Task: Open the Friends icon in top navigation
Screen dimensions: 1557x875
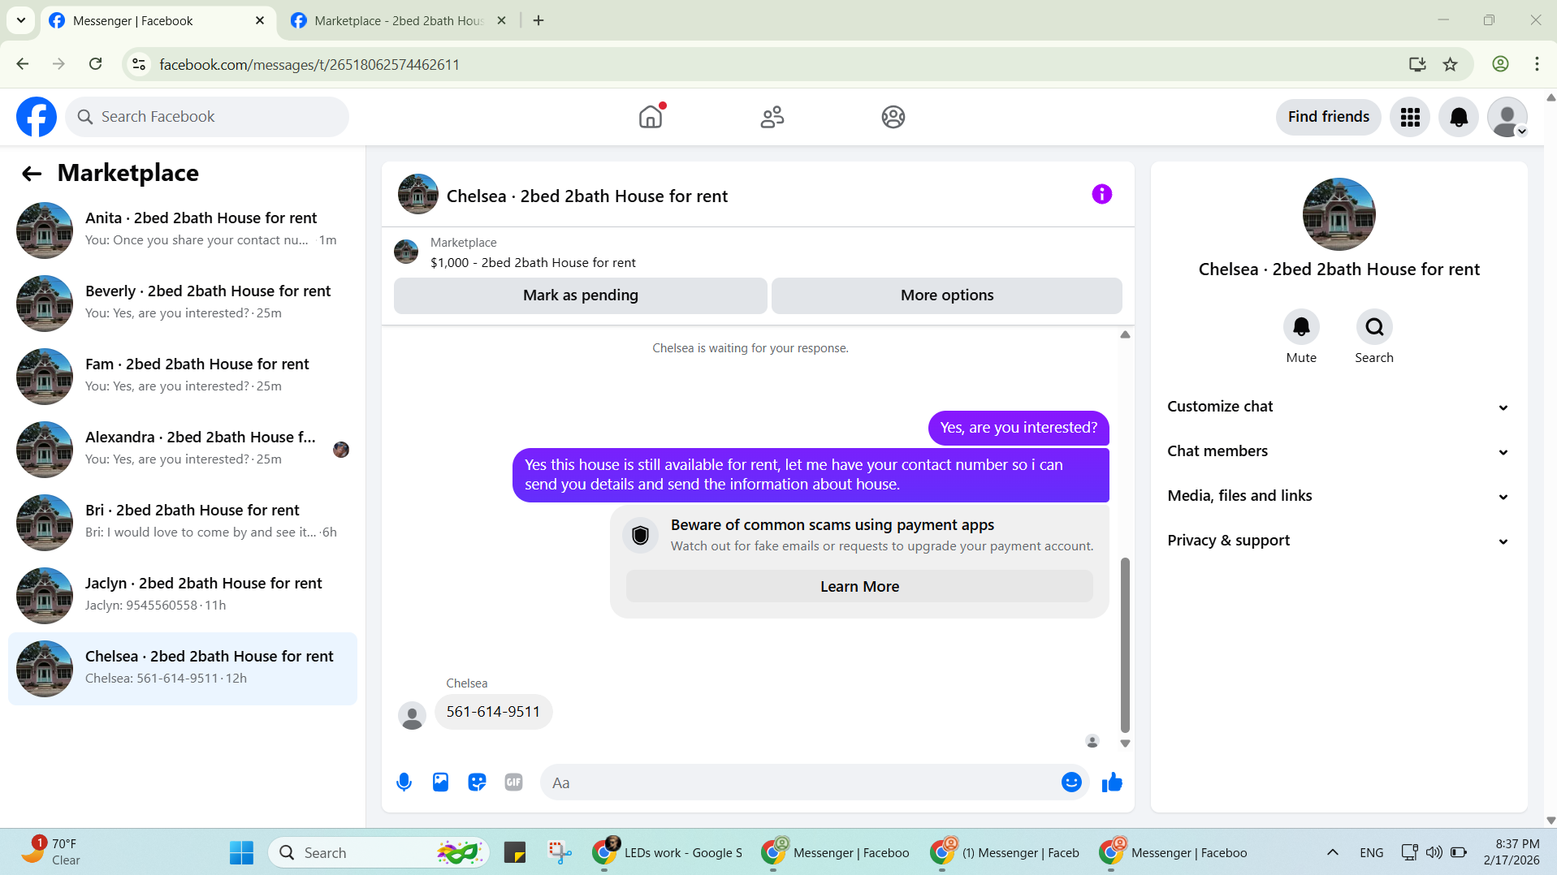Action: [772, 117]
